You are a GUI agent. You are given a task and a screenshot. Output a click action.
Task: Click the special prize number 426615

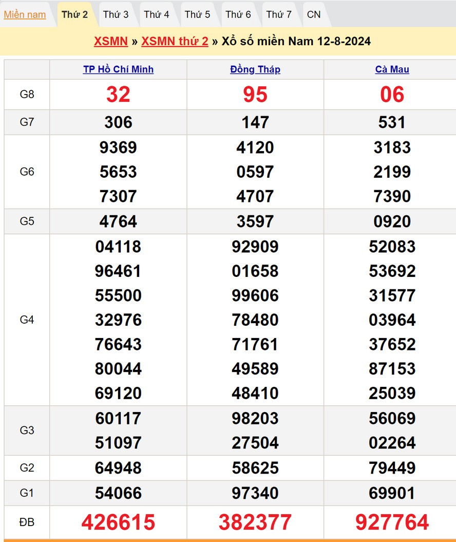[118, 522]
